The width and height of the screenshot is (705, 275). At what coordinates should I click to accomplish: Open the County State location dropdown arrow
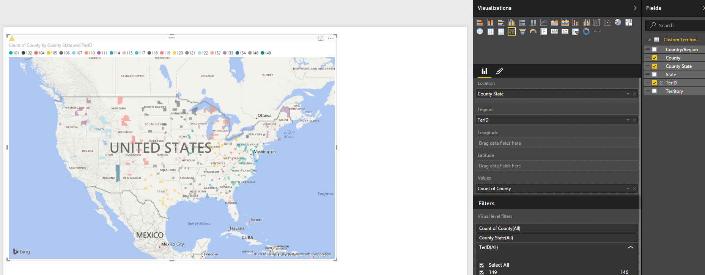point(628,94)
